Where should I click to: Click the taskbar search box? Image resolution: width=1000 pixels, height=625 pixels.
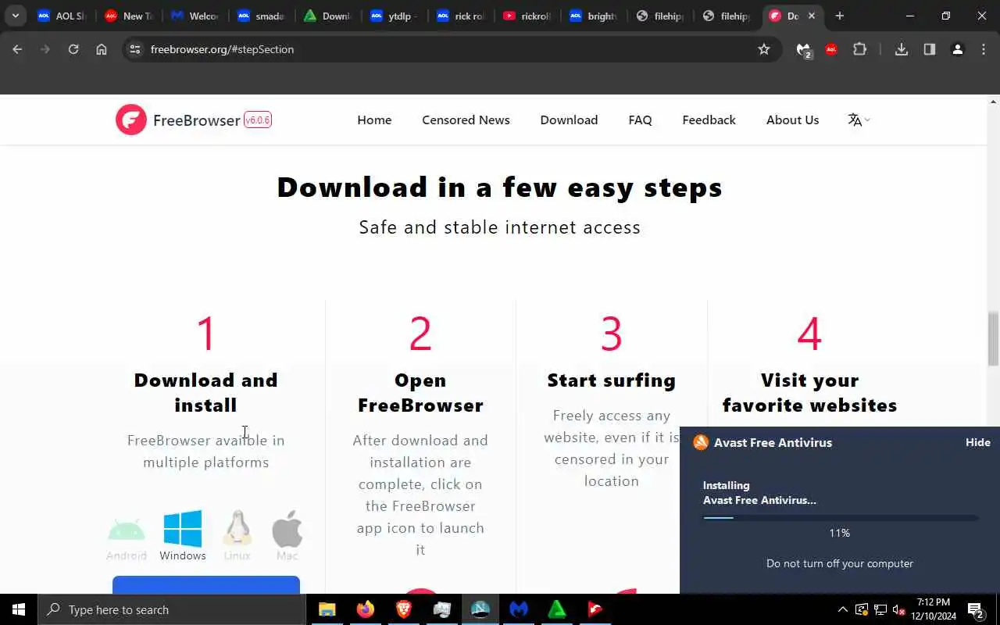coord(172,609)
